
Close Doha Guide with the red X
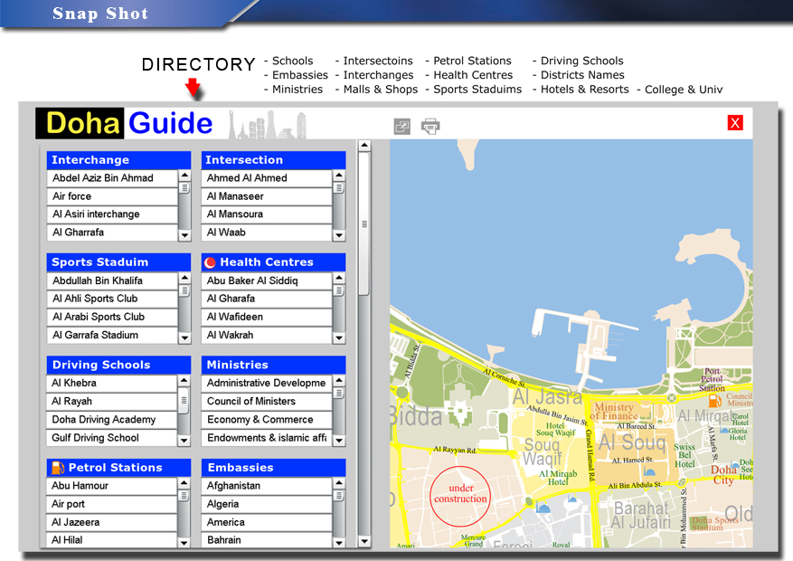(735, 123)
